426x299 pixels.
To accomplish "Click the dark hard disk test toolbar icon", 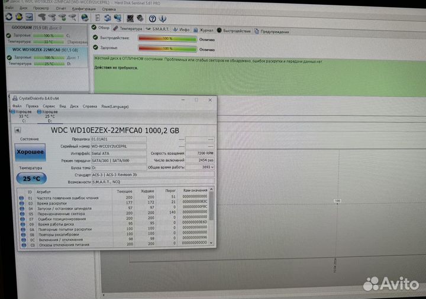I will [42, 17].
